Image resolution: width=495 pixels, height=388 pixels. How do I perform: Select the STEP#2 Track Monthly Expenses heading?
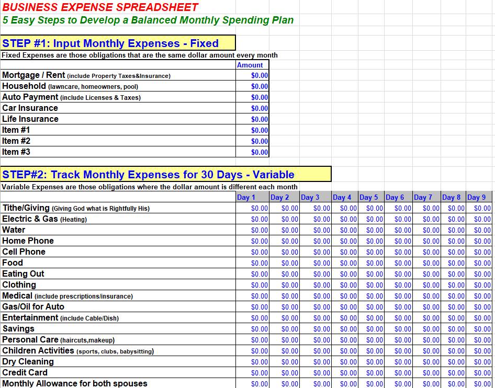point(148,174)
